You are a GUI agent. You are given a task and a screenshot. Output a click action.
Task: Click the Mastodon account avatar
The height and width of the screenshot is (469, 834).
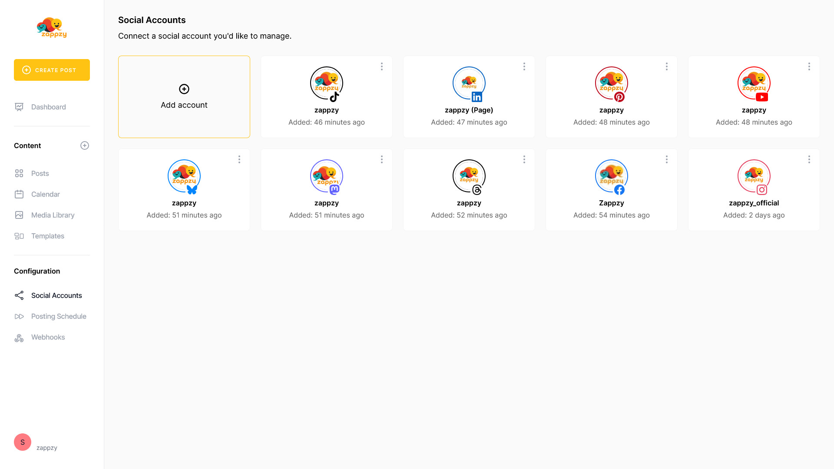[327, 176]
